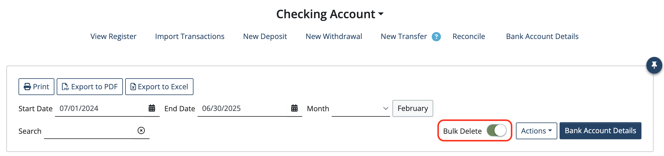Open the Actions dropdown menu
The image size is (664, 156).
coord(536,131)
